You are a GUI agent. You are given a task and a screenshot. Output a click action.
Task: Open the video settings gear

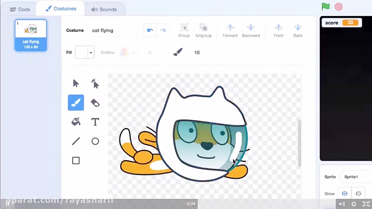[x=354, y=204]
